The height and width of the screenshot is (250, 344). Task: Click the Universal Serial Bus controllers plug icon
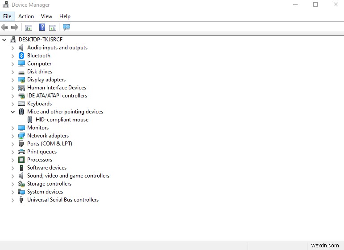21,200
